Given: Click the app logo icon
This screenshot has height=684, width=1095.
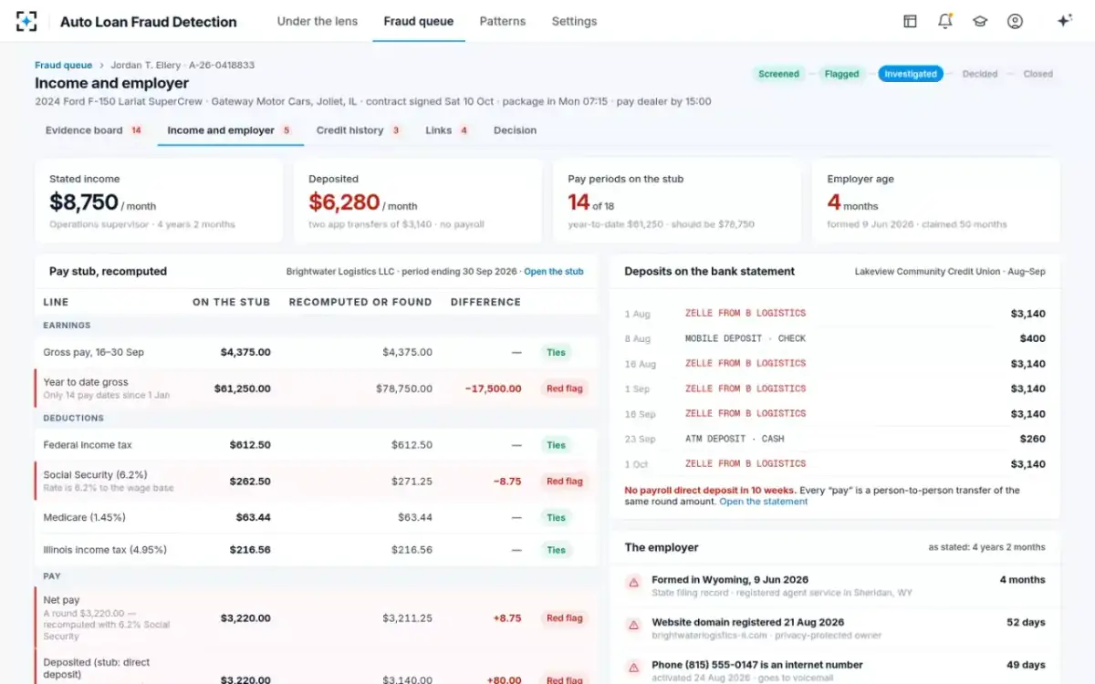Looking at the screenshot, I should coord(26,21).
